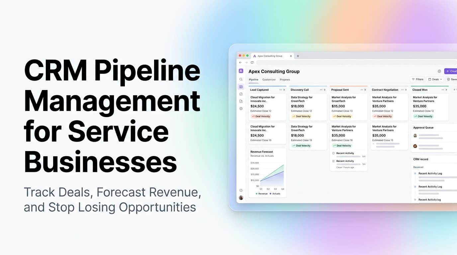
Task: Open the Lead Captured column more-options dots
Action: tap(281, 90)
